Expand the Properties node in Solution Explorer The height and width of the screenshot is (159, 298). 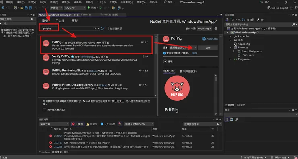[x=230, y=36]
